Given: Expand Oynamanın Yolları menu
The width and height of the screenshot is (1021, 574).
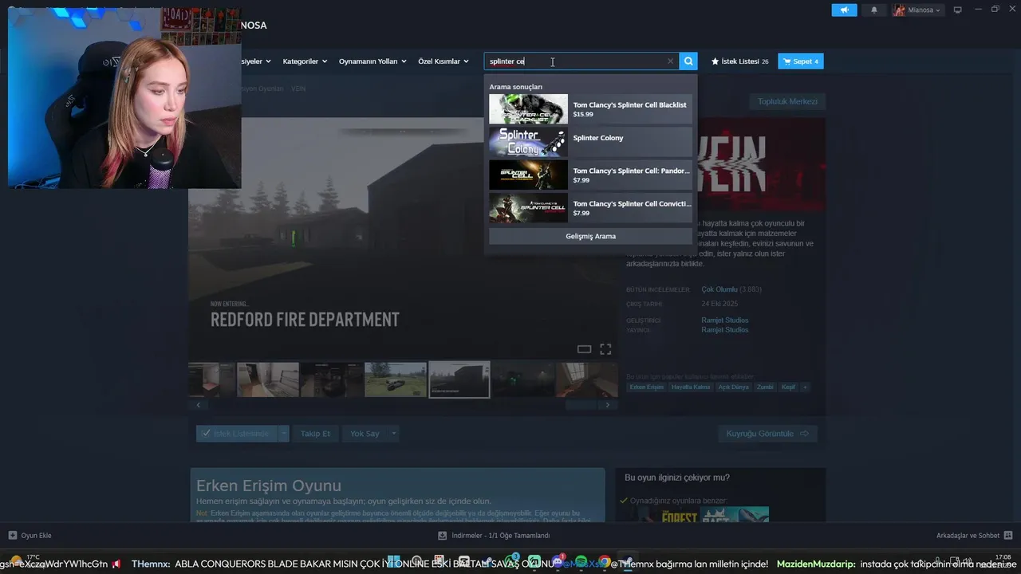Looking at the screenshot, I should (373, 61).
